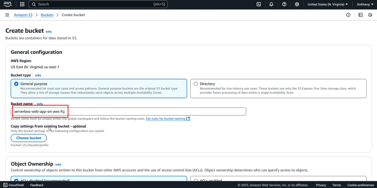377x188 pixels.
Task: Open the services grid menu
Action: tap(22, 4)
